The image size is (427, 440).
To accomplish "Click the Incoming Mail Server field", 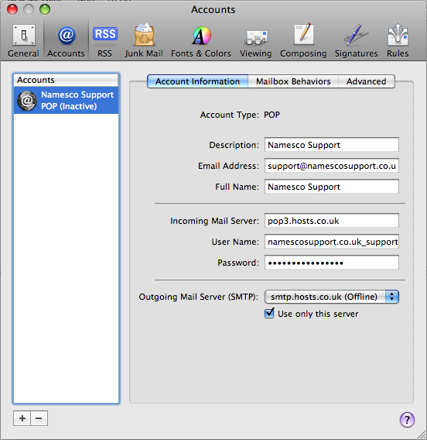I will 332,221.
